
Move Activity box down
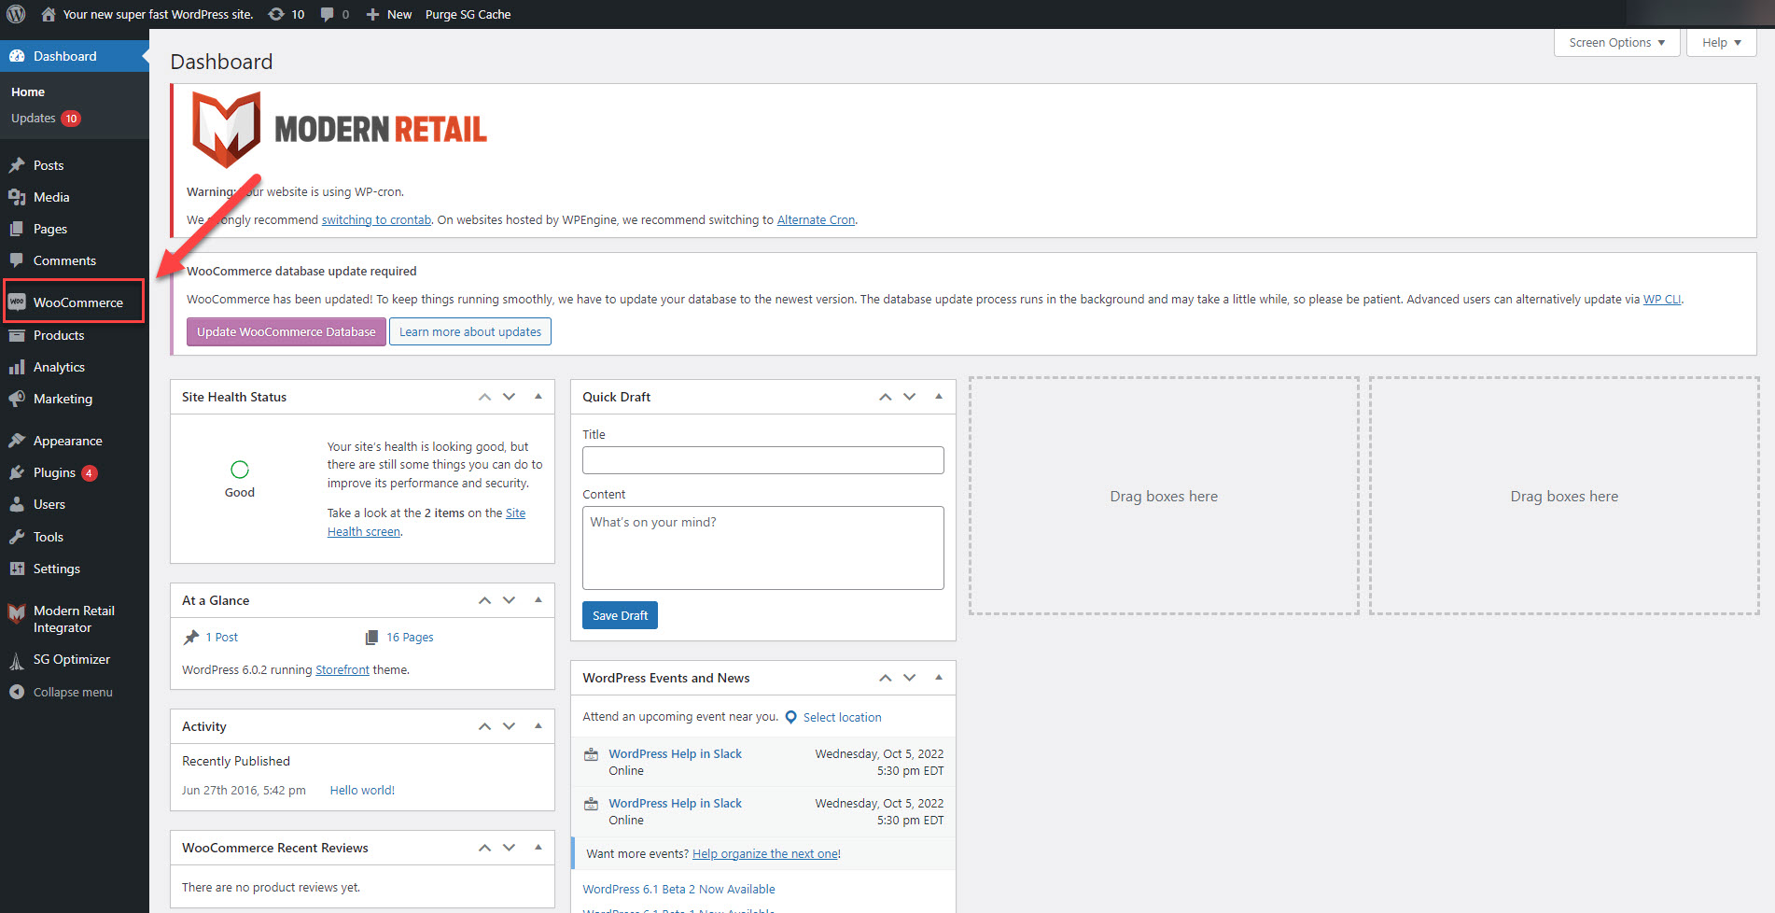click(x=510, y=726)
